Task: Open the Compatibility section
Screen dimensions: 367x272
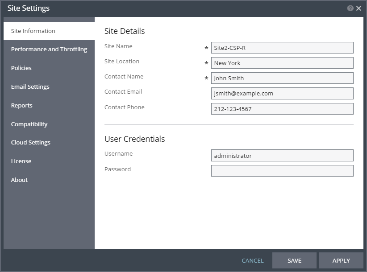Action: point(49,124)
